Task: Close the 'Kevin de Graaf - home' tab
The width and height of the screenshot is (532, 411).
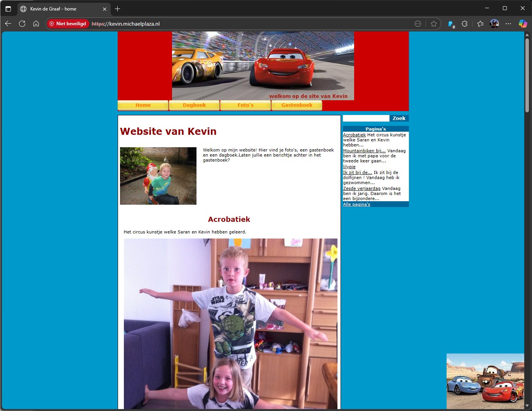Action: [104, 9]
